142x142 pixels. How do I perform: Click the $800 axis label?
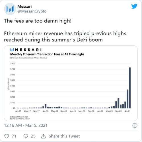click(x=13, y=64)
